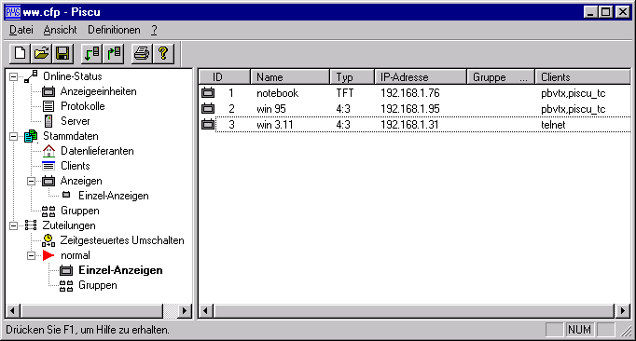Select Clients under Stammdaten

[76, 166]
